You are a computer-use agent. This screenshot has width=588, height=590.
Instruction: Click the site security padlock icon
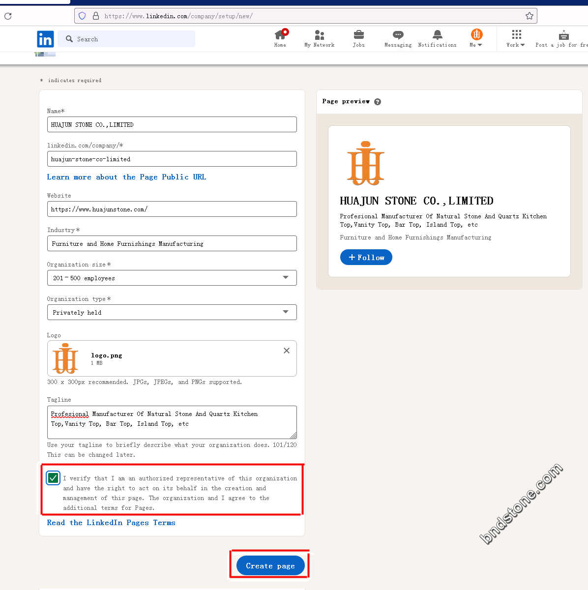pyautogui.click(x=96, y=16)
